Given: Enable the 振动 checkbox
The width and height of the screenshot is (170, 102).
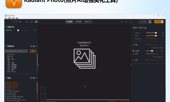Looking at the screenshot, I should [x=134, y=60].
